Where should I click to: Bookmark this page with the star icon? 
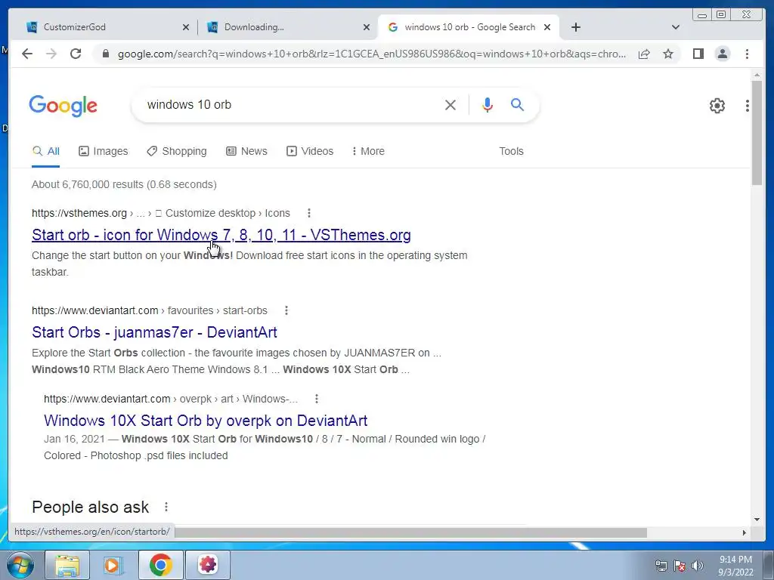668,54
